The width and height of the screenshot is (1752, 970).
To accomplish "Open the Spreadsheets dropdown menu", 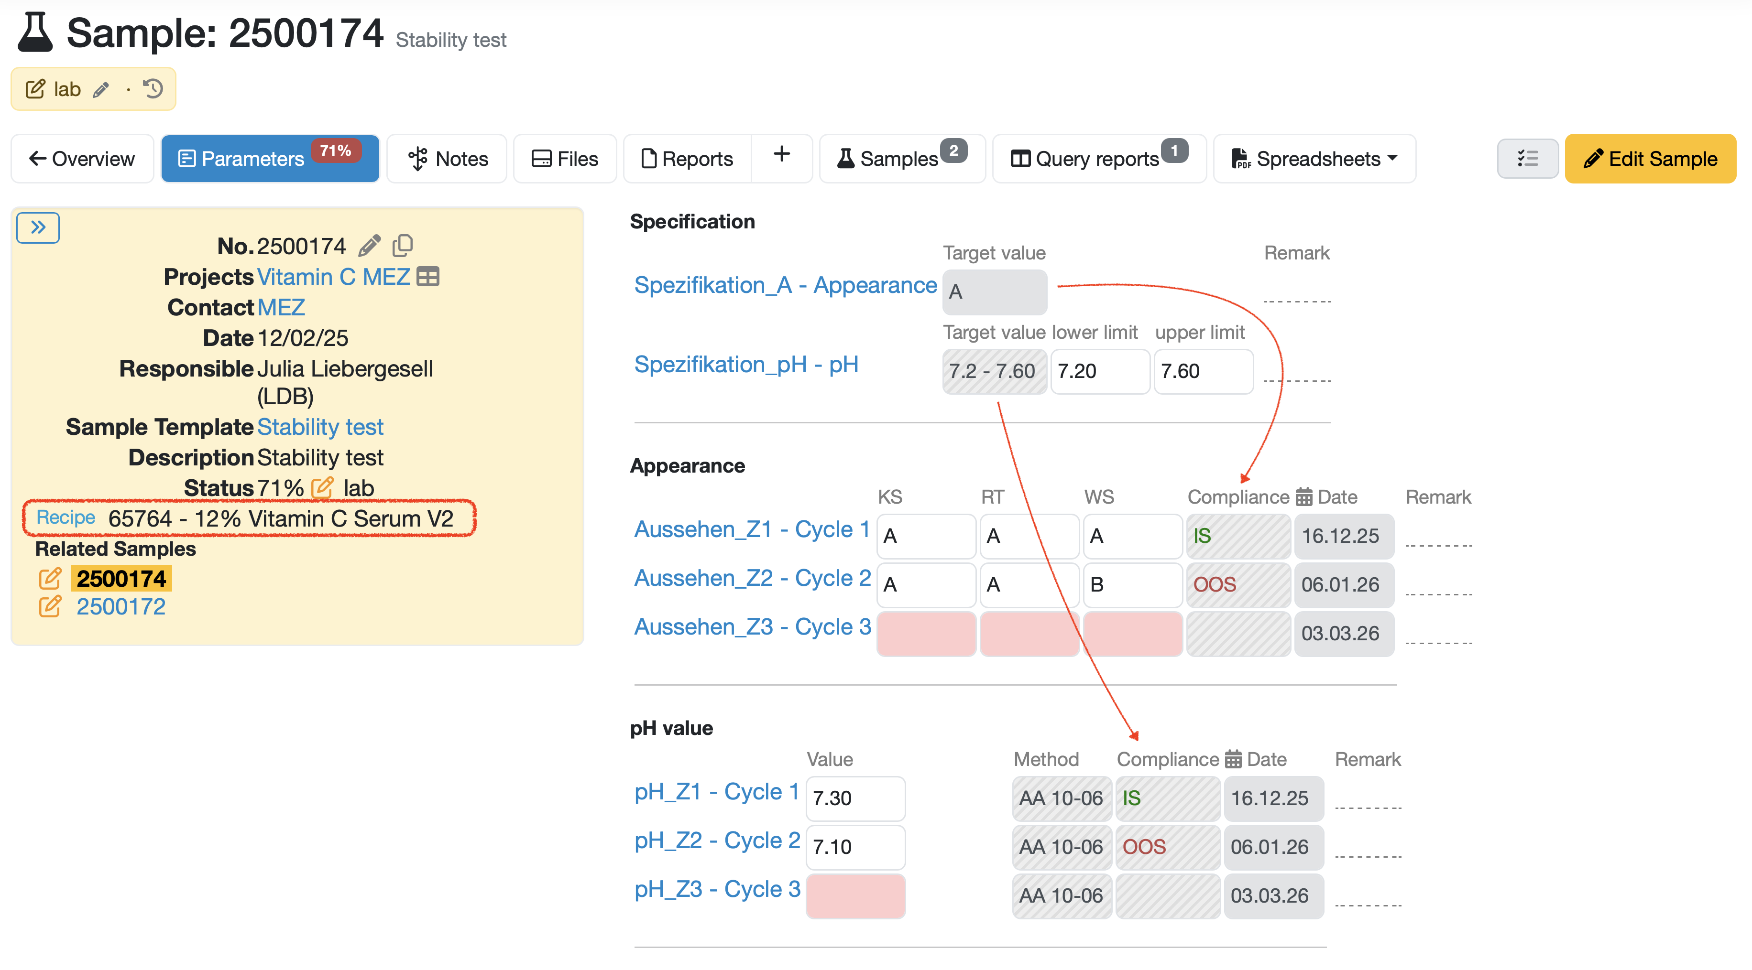I will (x=1314, y=158).
